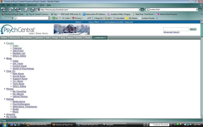Open Sudoku Puzzles toolbar shortcut
Image resolution: width=203 pixels, height=127 pixels.
(147, 18)
